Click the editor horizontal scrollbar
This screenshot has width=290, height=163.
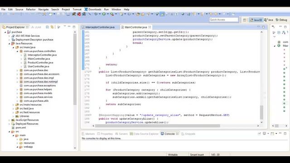click(x=157, y=126)
